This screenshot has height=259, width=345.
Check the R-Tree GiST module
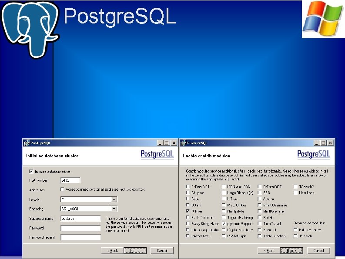(x=260, y=186)
